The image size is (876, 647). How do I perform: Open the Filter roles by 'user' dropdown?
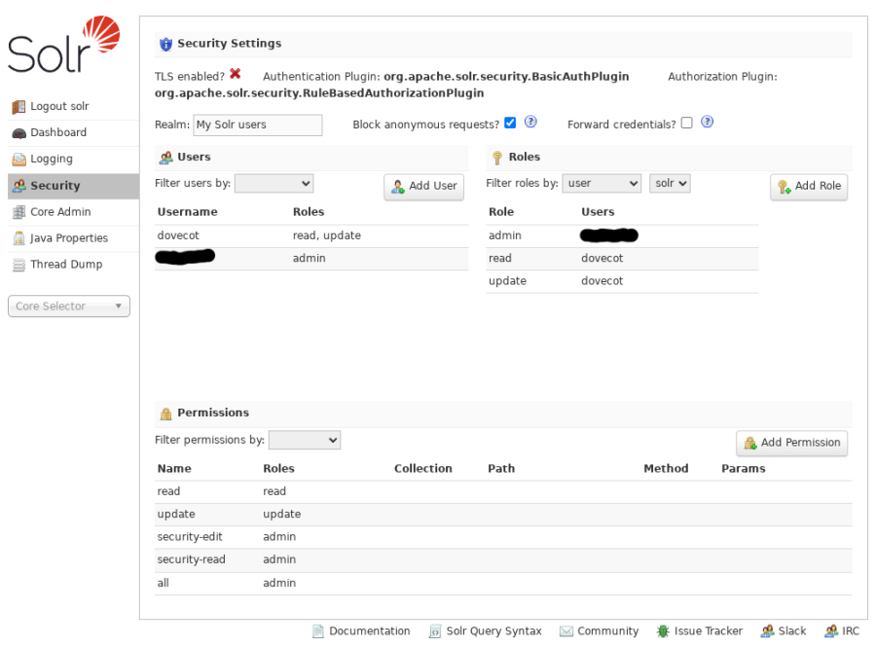pos(602,183)
